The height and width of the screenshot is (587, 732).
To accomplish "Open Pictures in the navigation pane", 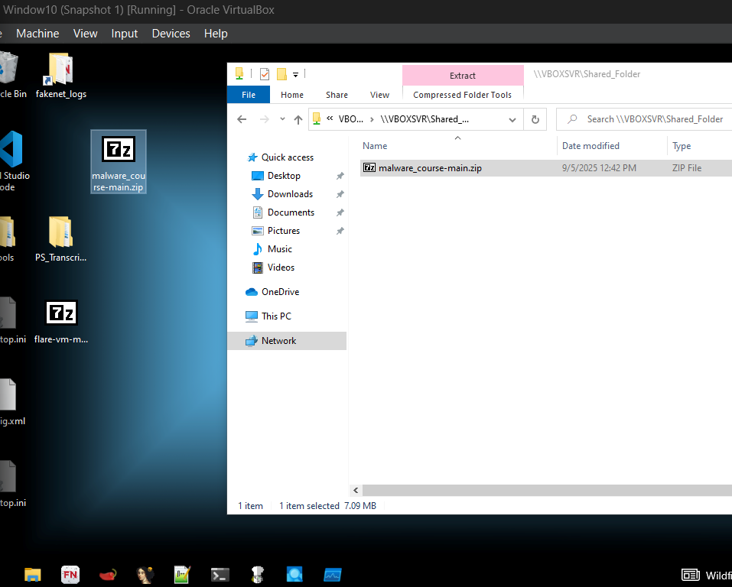I will (283, 231).
